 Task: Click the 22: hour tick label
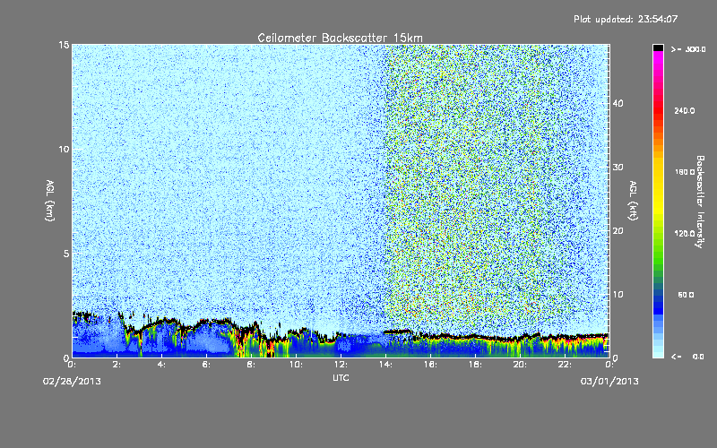click(x=565, y=365)
